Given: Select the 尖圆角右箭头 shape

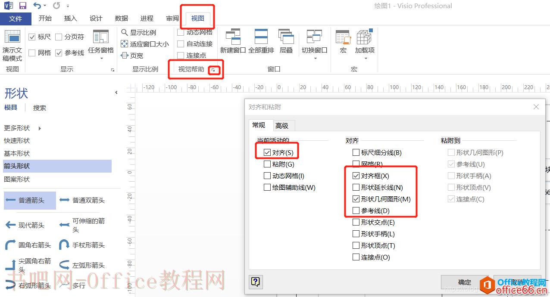Looking at the screenshot, I should pyautogui.click(x=28, y=265).
